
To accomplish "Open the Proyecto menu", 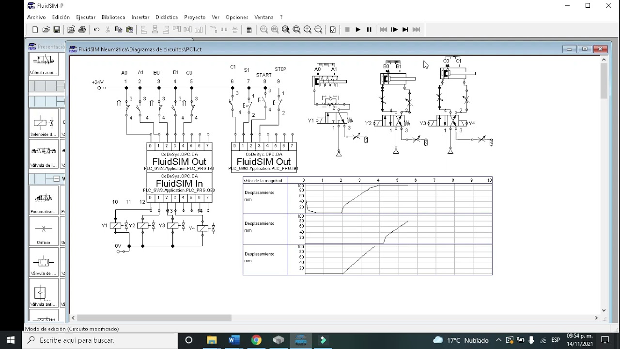I will [195, 17].
